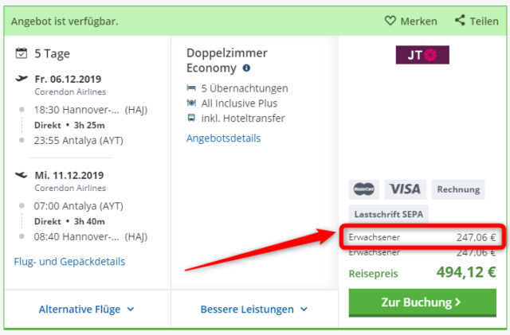Click the All Inclusive Plus meal icon

191,103
